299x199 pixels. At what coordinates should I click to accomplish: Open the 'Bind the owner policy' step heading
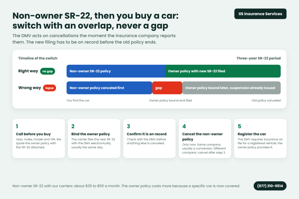pyautogui.click(x=91, y=134)
